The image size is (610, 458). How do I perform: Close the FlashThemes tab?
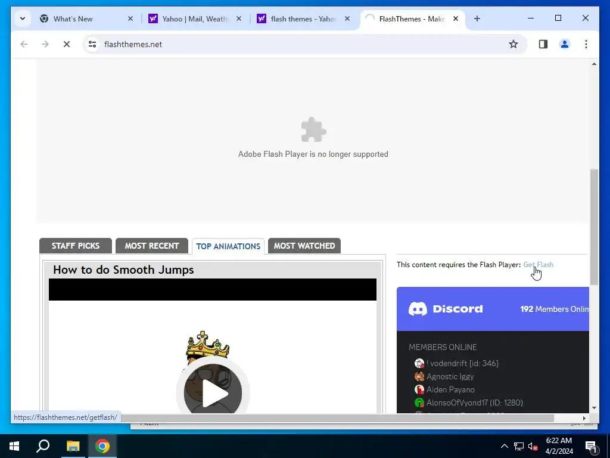456,18
